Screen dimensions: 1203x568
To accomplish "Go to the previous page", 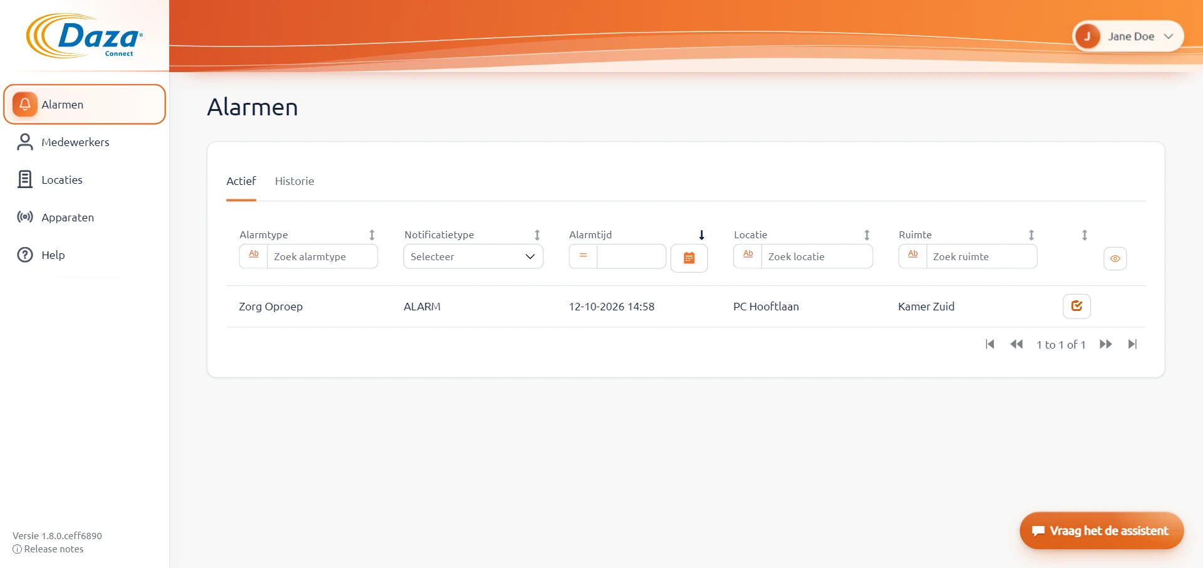I will point(1016,344).
